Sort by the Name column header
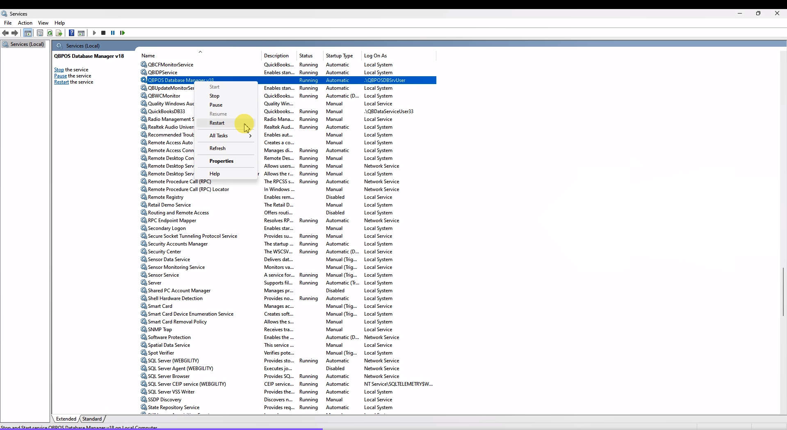This screenshot has width=787, height=430. (x=148, y=56)
